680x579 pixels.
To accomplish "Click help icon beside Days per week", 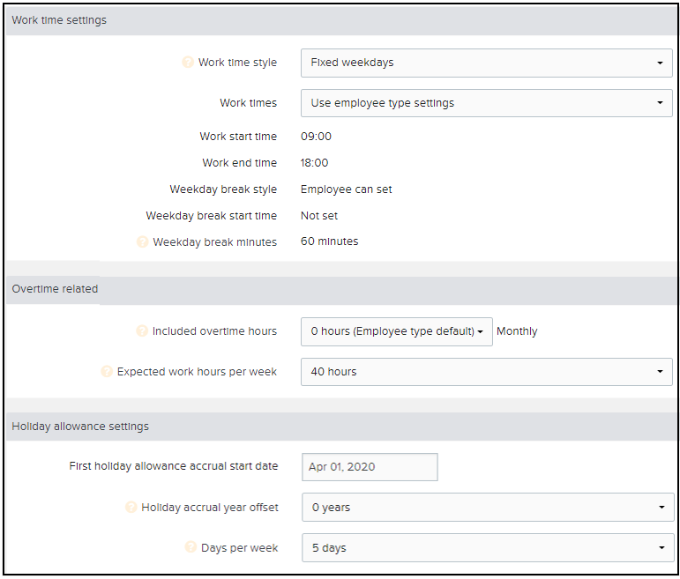I will 191,547.
